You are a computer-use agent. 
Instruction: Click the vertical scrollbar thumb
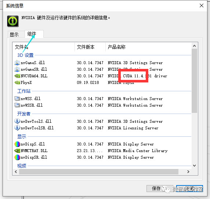tap(195, 81)
